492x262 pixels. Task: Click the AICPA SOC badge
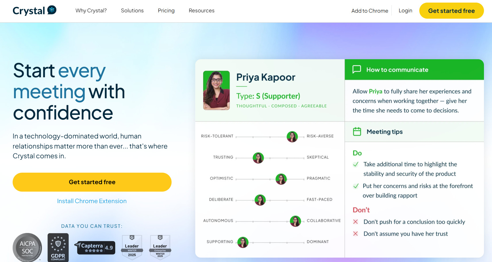click(x=27, y=247)
